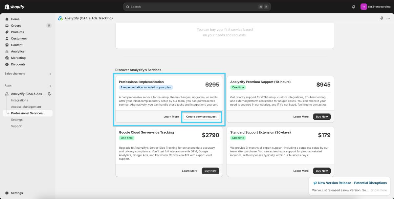394x199 pixels.
Task: Open Orders in the sidebar
Action: tap(16, 26)
